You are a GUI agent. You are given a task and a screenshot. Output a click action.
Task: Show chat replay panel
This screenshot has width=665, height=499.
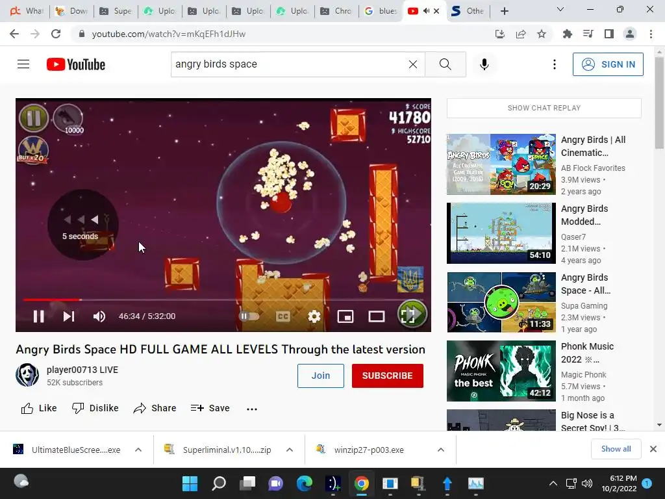(x=544, y=108)
